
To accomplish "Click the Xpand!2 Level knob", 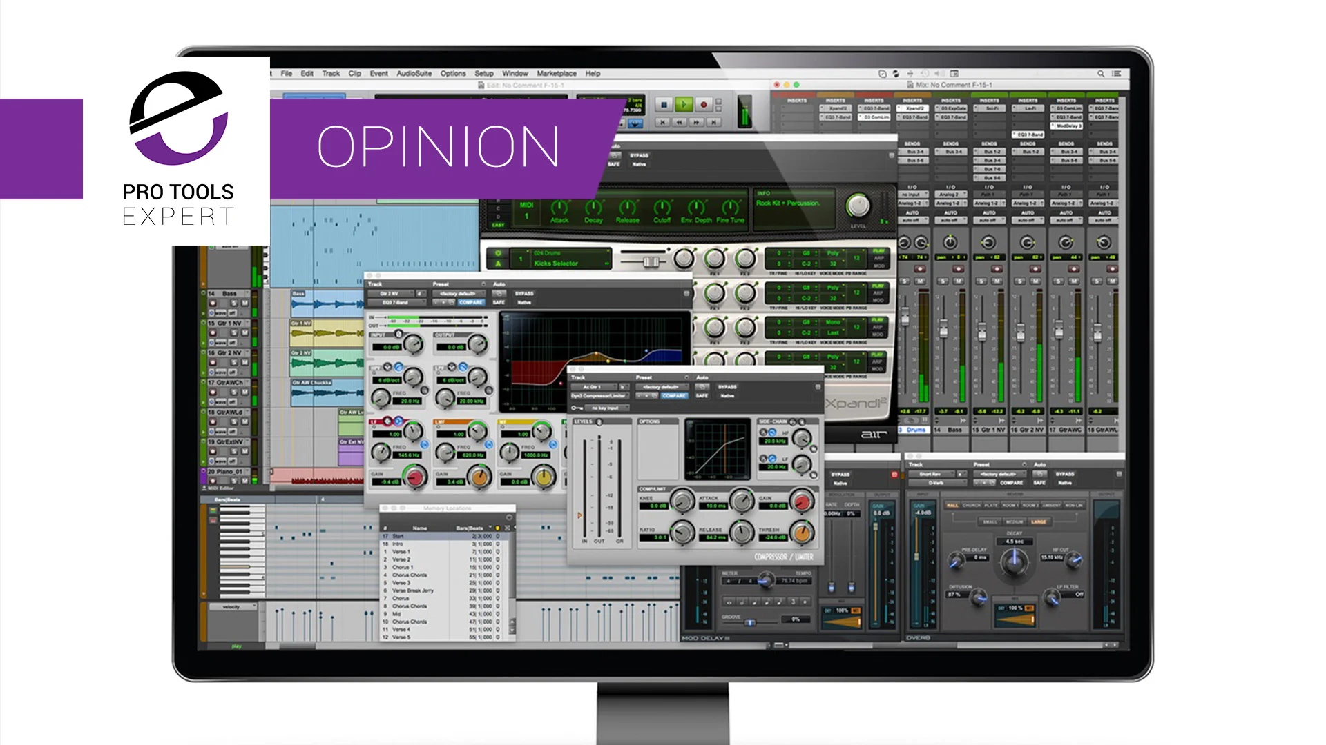I will coord(858,206).
